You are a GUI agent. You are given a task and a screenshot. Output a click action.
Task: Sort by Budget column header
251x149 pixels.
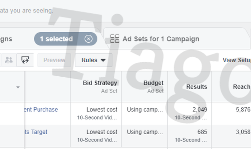click(153, 83)
